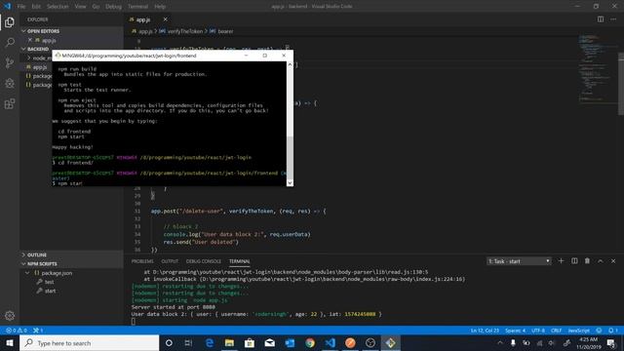Click the Git Bash window scrollbar down arrow
The width and height of the screenshot is (624, 351).
click(x=290, y=182)
